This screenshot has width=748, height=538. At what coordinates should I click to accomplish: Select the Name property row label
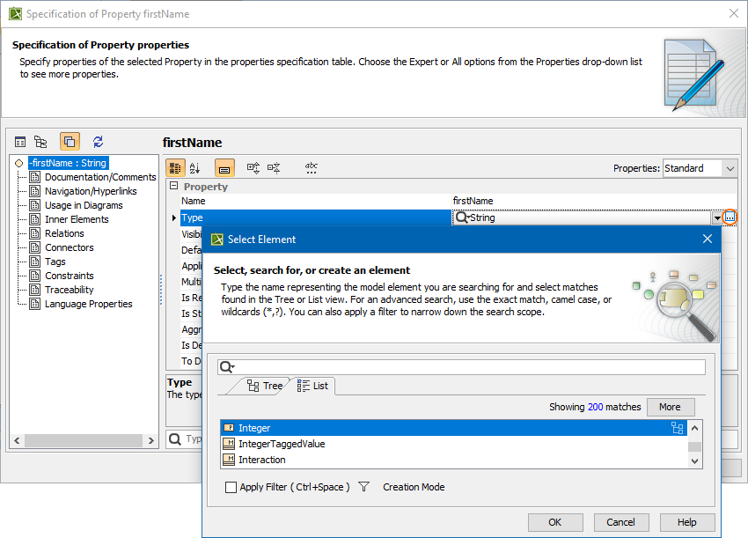coord(194,201)
